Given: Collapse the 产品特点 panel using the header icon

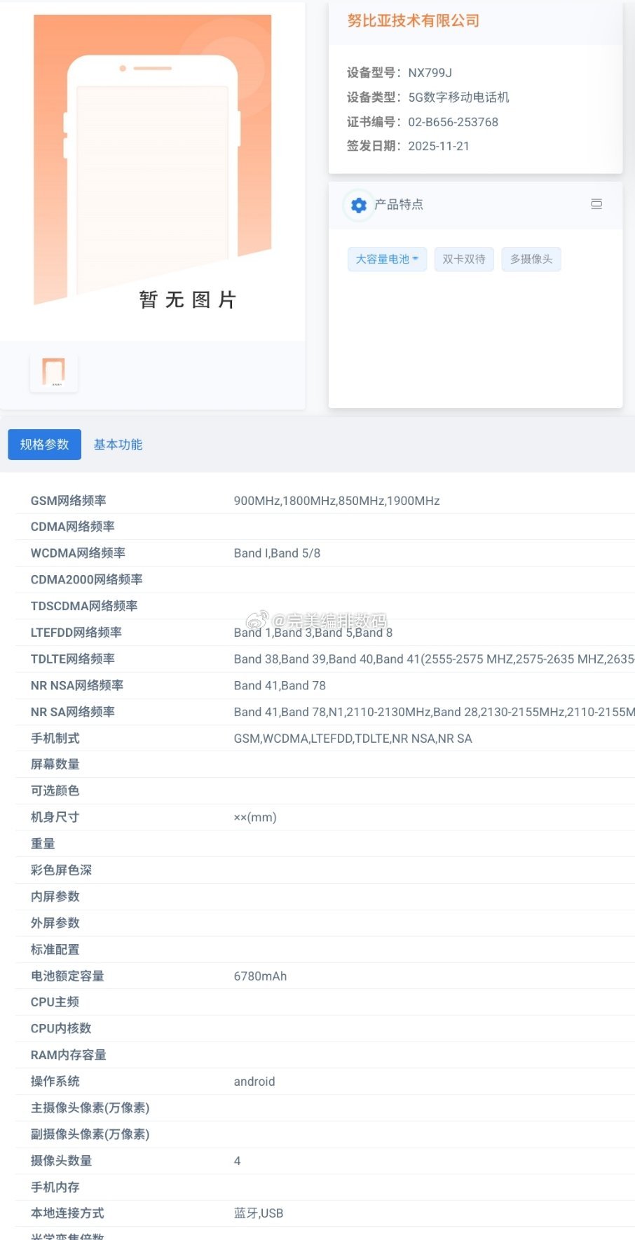Looking at the screenshot, I should 596,204.
